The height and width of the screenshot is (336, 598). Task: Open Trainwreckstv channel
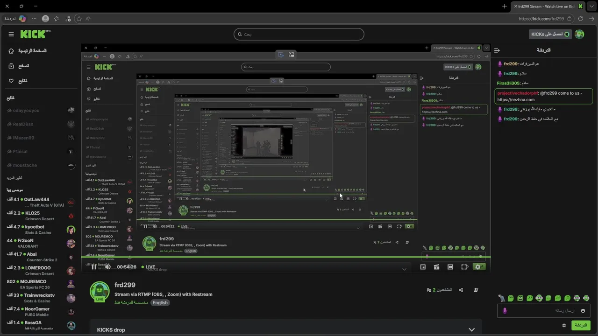click(x=40, y=298)
